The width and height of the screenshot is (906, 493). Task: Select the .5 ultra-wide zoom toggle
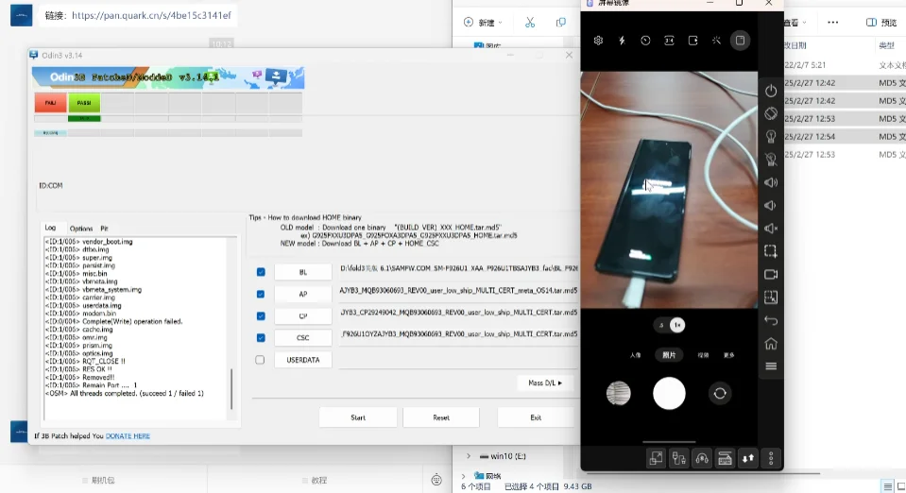[661, 326]
